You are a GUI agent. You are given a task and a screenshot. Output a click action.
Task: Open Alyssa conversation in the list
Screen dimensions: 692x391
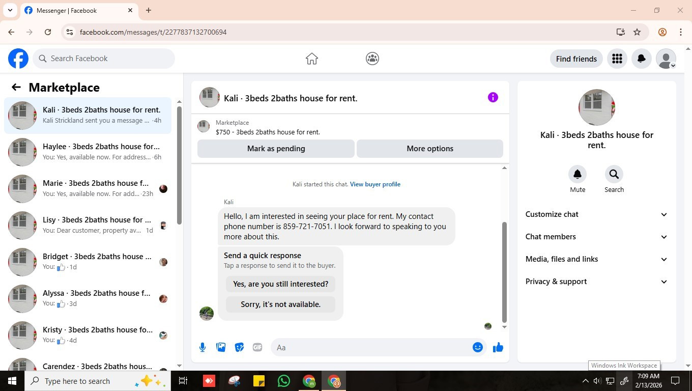[x=88, y=299]
